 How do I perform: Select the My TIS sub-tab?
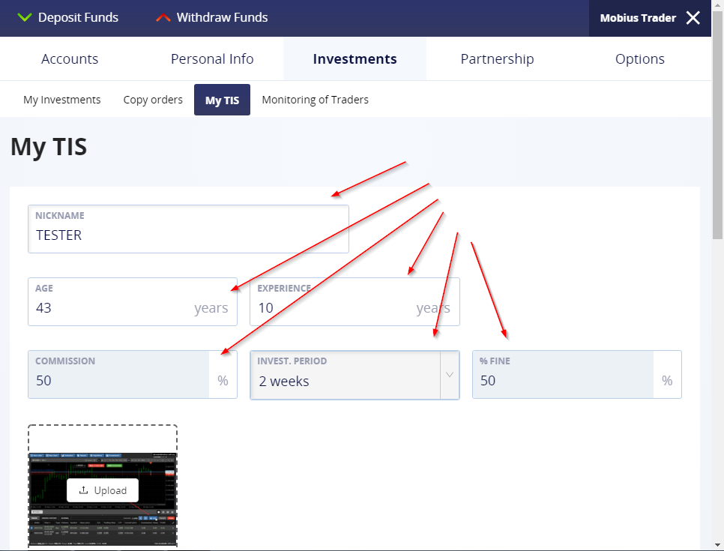[x=222, y=100]
